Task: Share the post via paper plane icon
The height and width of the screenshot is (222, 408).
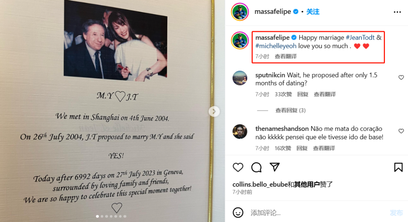Action: click(x=275, y=167)
